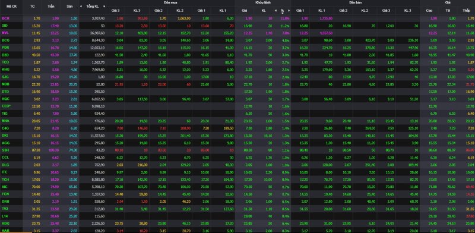Screen dimensions: 475x233
Task: Click KL 2 header under Bên bán
Action: [365, 11]
